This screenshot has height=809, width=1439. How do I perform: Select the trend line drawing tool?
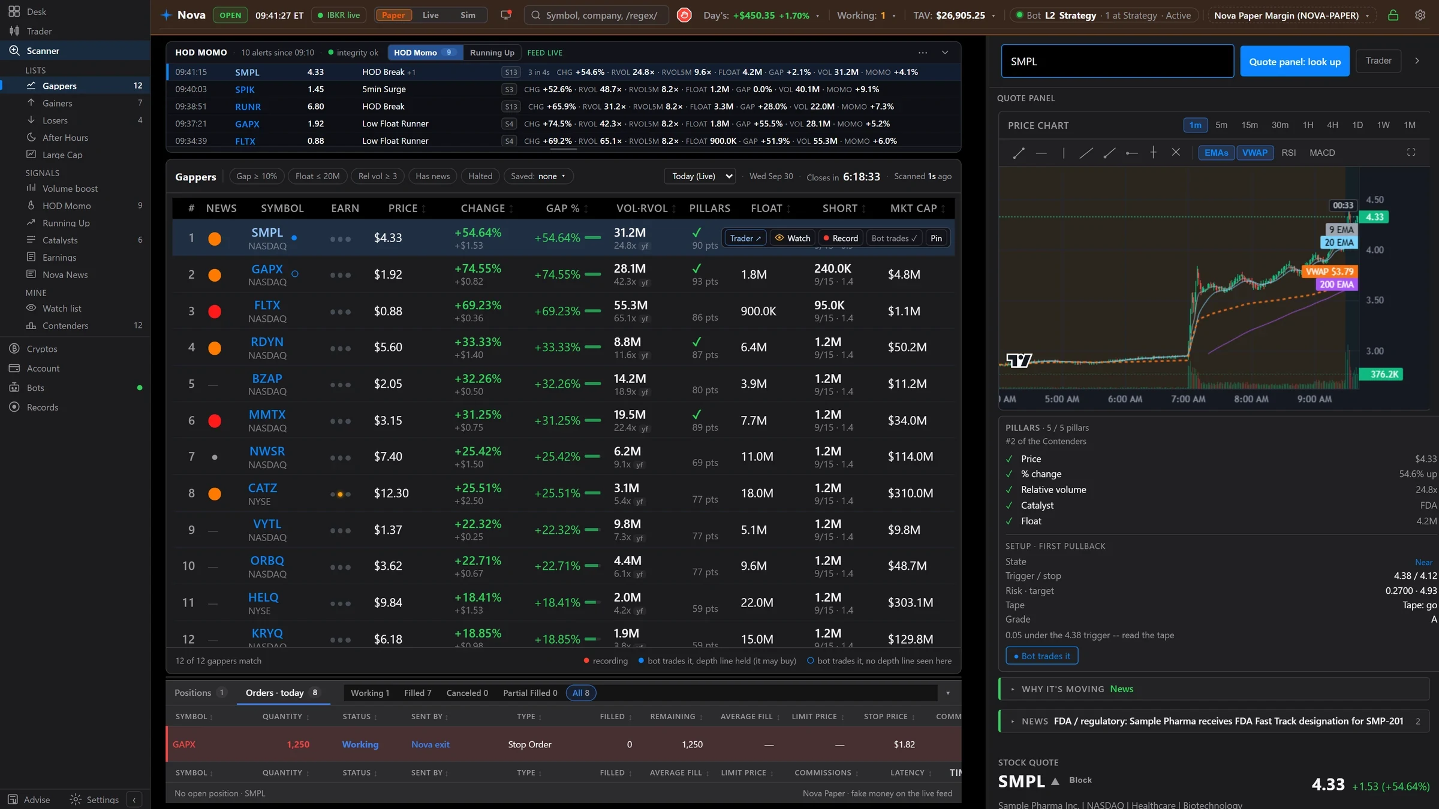pos(1018,153)
